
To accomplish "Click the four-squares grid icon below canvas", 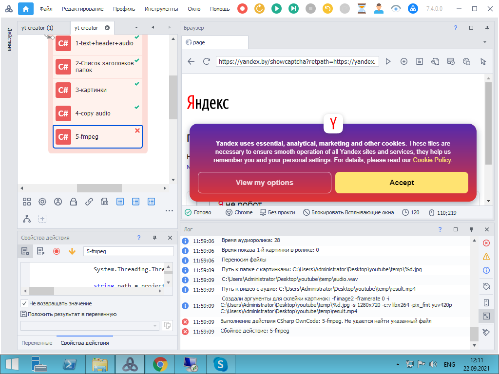I will 27,202.
